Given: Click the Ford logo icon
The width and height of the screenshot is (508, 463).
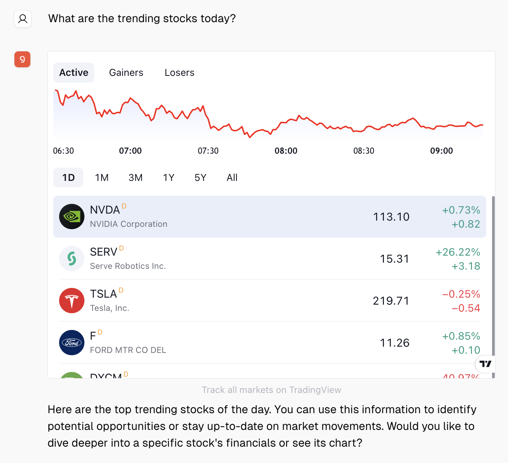Looking at the screenshot, I should pyautogui.click(x=72, y=343).
